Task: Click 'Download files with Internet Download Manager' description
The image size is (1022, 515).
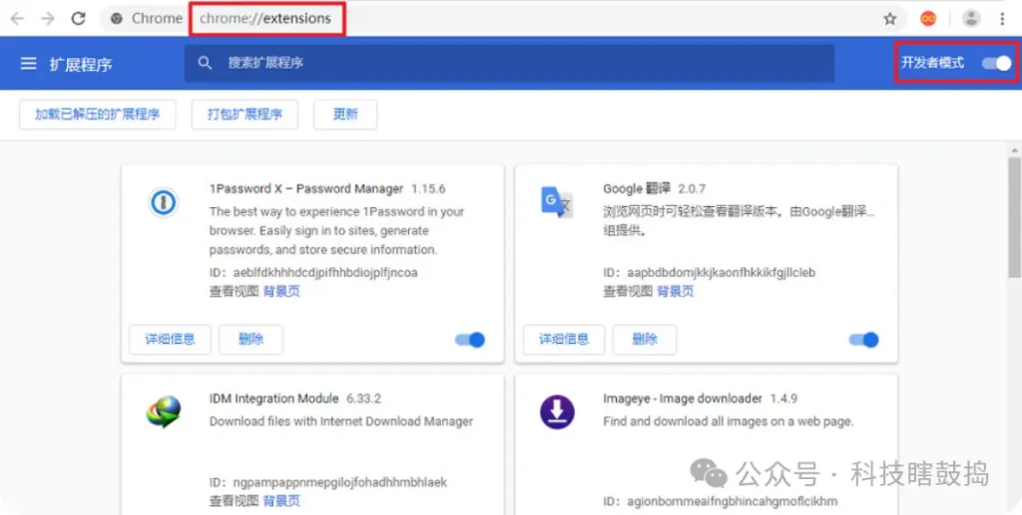Action: [x=341, y=421]
